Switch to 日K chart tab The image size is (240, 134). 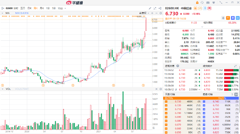click(29, 8)
